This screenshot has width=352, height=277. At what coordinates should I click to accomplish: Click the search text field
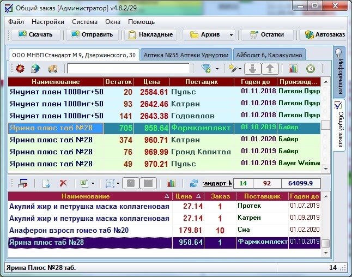(128, 69)
